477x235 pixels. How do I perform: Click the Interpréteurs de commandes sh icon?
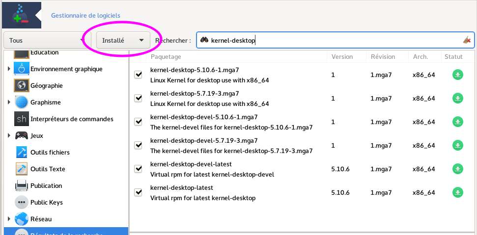pyautogui.click(x=21, y=119)
